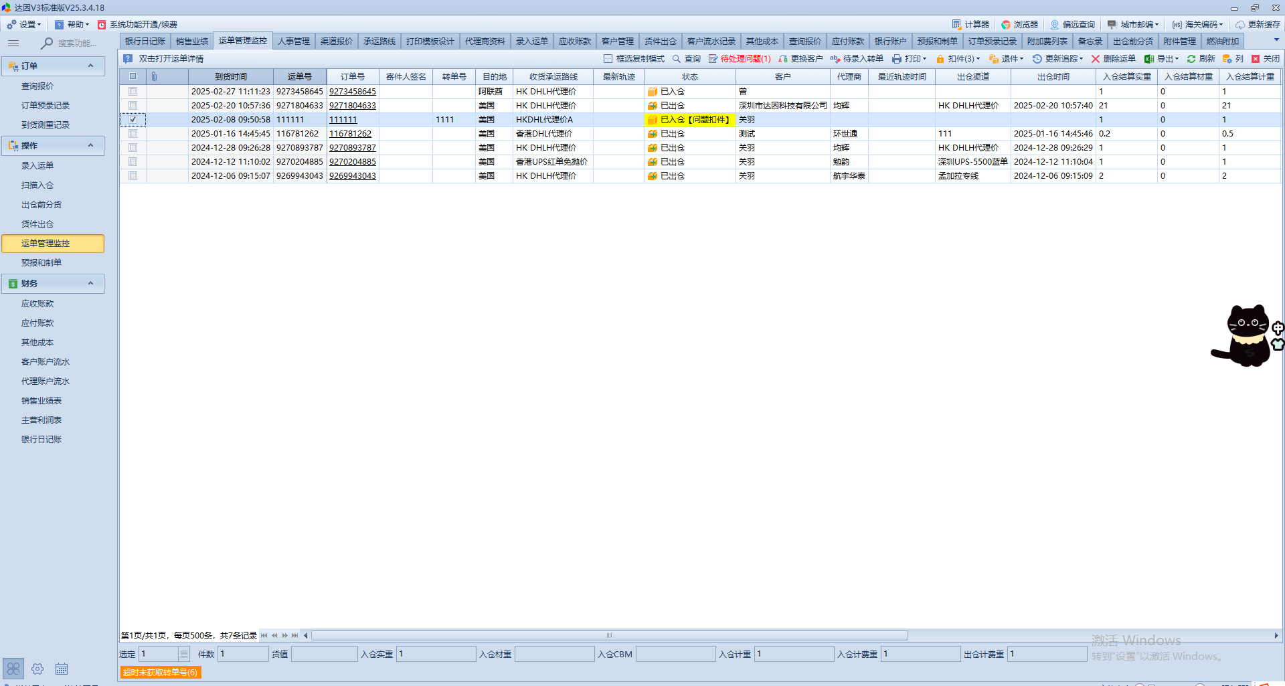
Task: Toggle the select-all checkbox in table header
Action: 133,77
